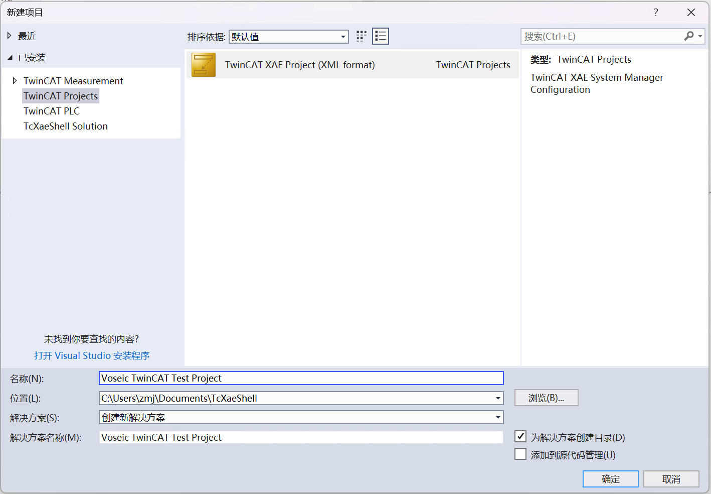This screenshot has height=494, width=711.
Task: Select TwinCAT XAE Project (XML format) row
Action: click(x=352, y=65)
